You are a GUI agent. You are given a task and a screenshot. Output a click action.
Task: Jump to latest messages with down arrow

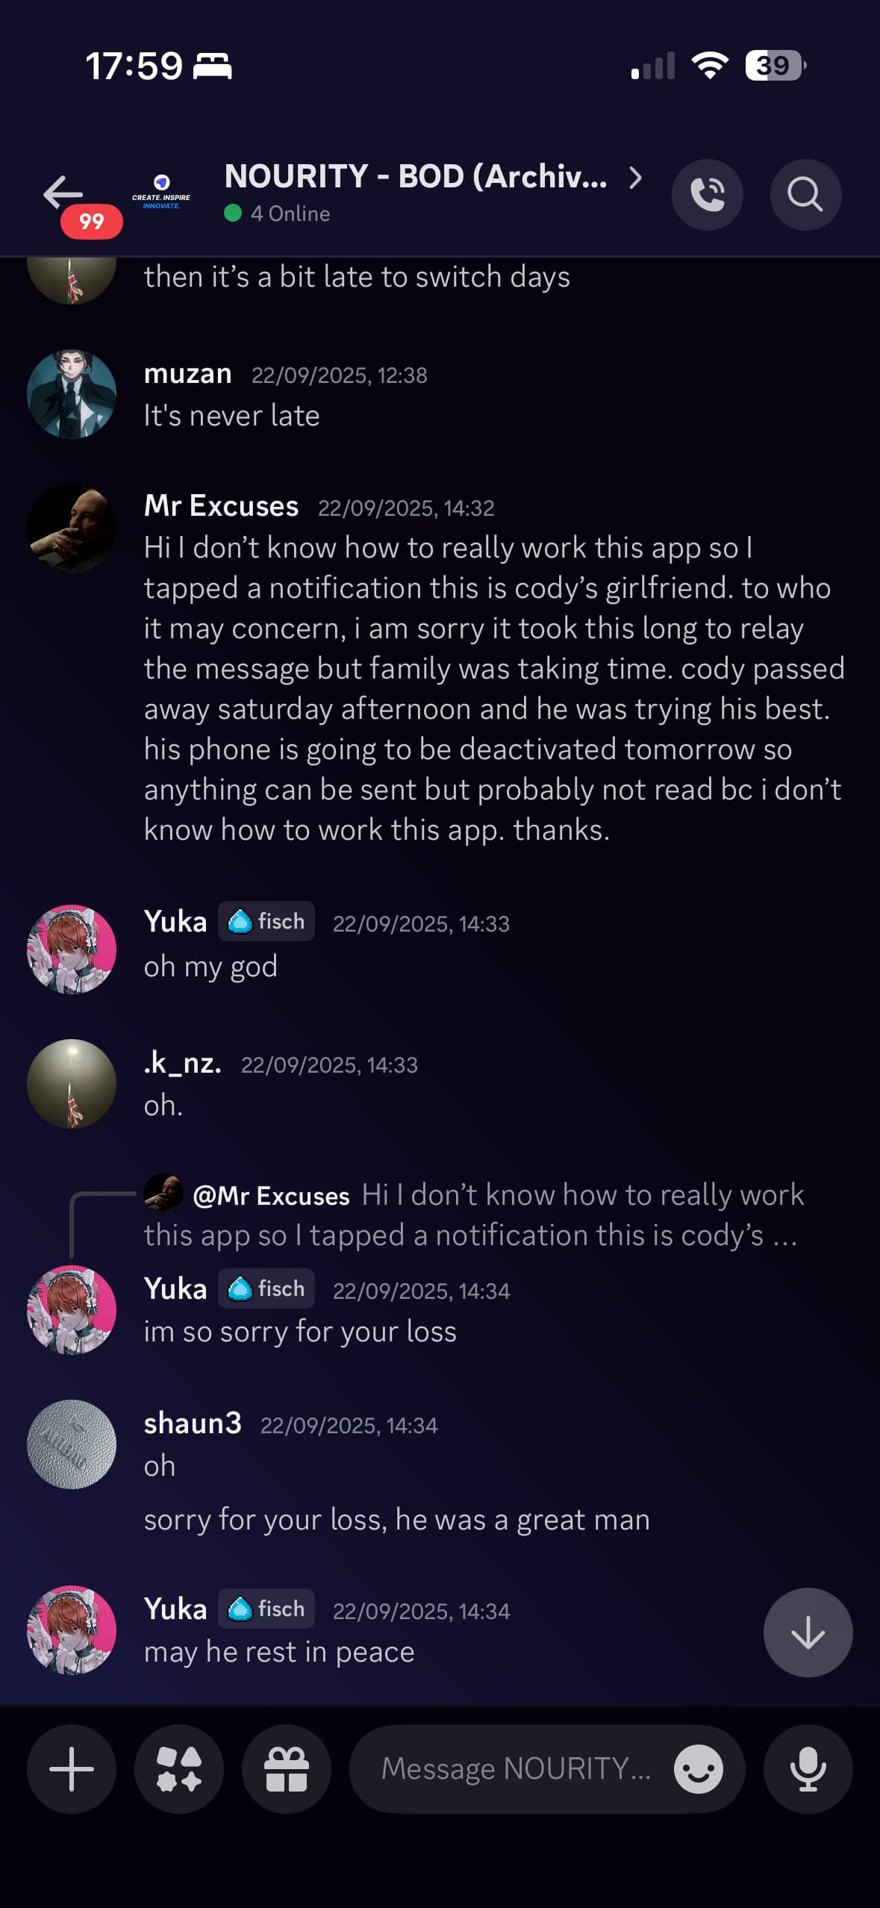(808, 1633)
